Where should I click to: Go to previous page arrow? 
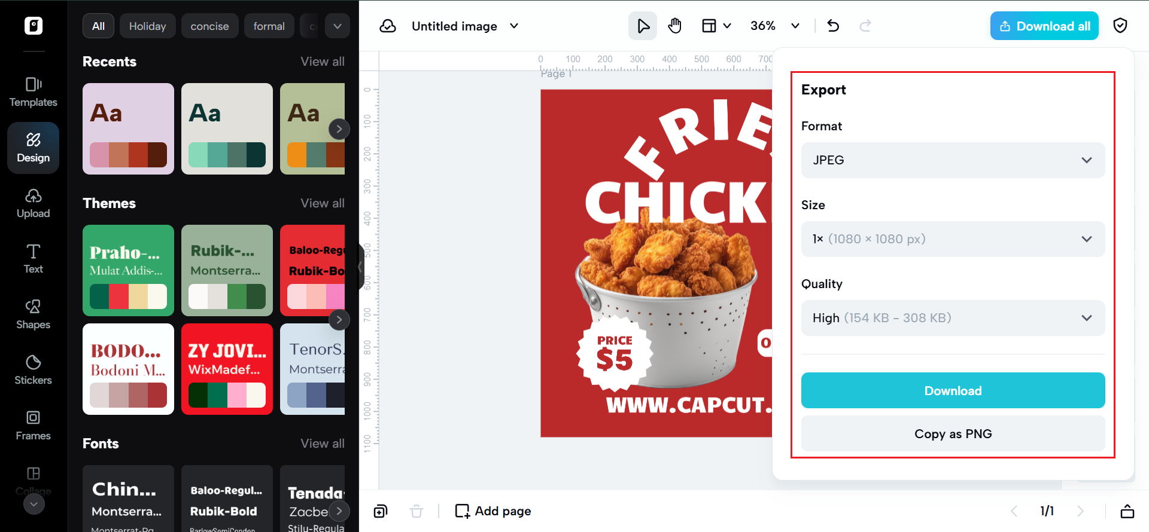[1014, 511]
